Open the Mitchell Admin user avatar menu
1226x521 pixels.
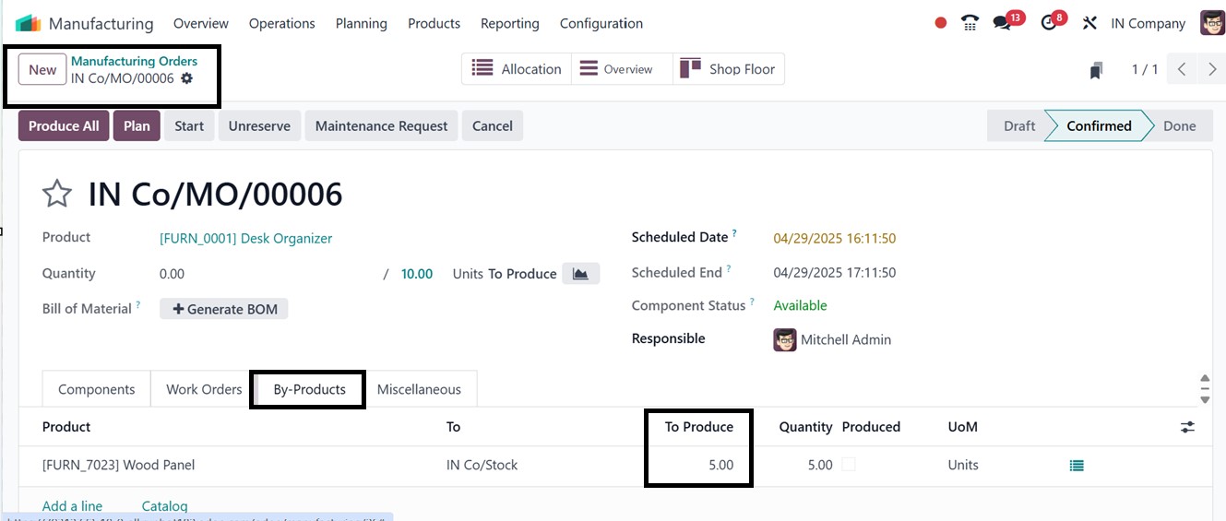tap(1212, 23)
